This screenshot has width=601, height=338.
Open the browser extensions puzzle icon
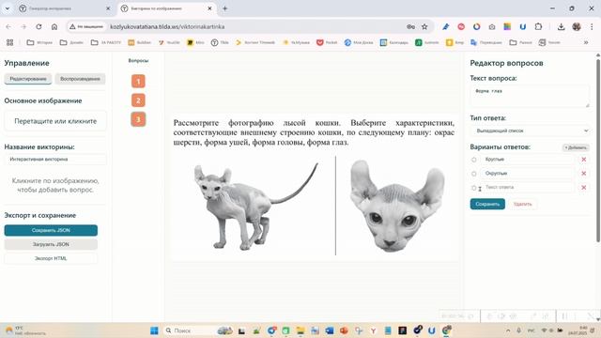point(538,27)
